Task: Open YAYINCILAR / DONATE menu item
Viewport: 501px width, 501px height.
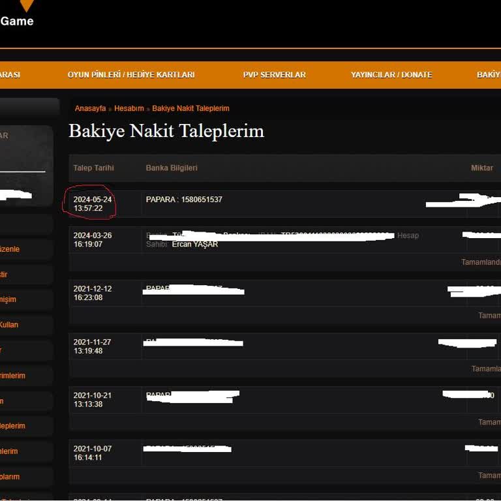Action: pyautogui.click(x=391, y=75)
